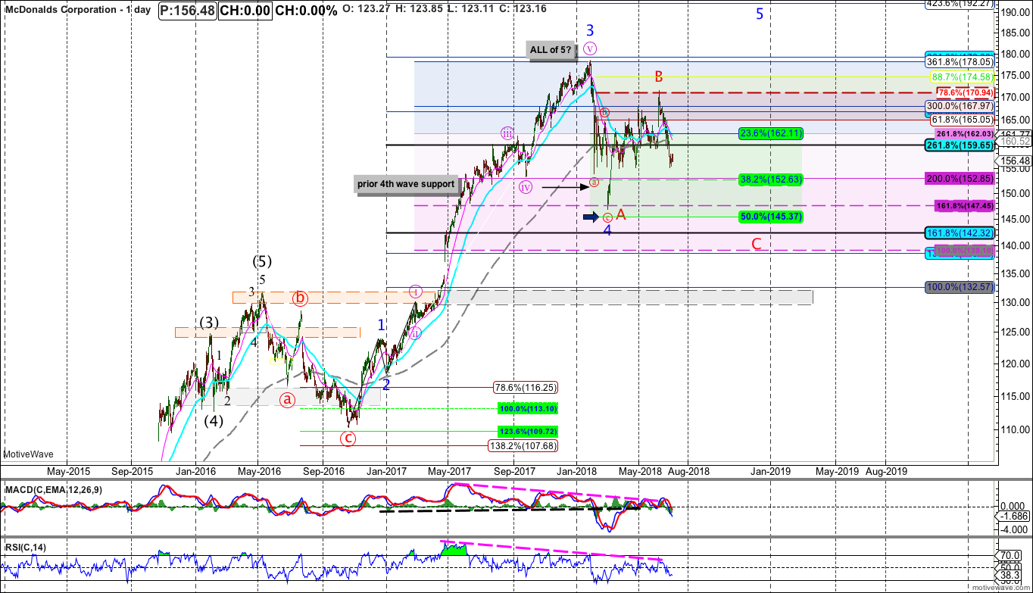Select the "prior 4th wave support" note
This screenshot has height=593, width=1033.
point(406,184)
